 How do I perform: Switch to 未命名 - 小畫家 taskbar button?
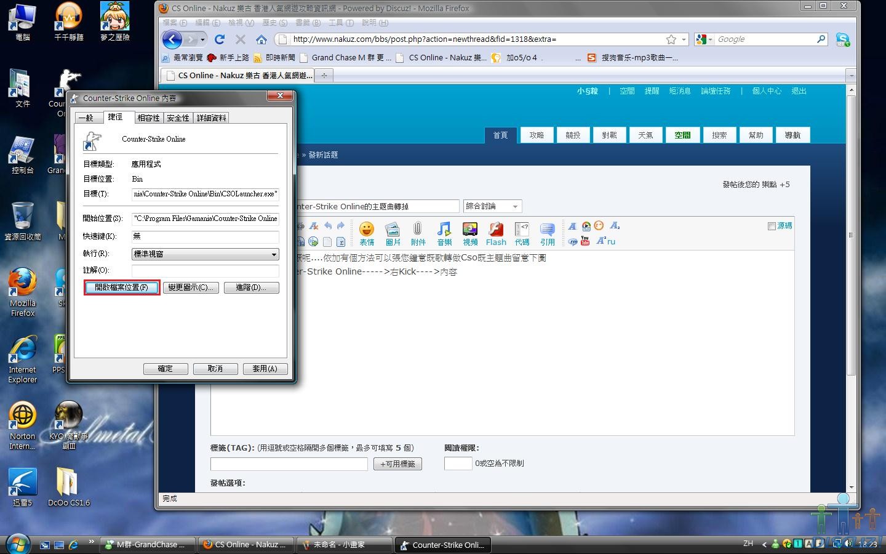pyautogui.click(x=345, y=545)
